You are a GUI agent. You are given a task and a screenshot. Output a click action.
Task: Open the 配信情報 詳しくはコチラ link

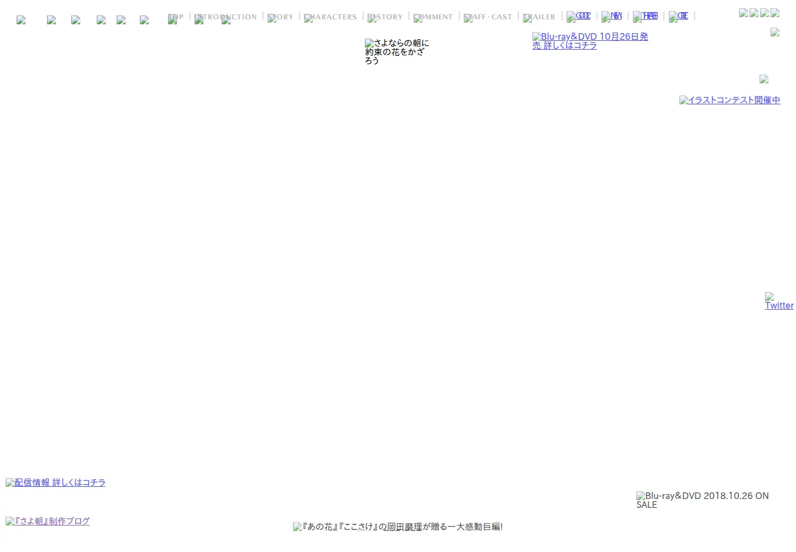click(x=55, y=482)
